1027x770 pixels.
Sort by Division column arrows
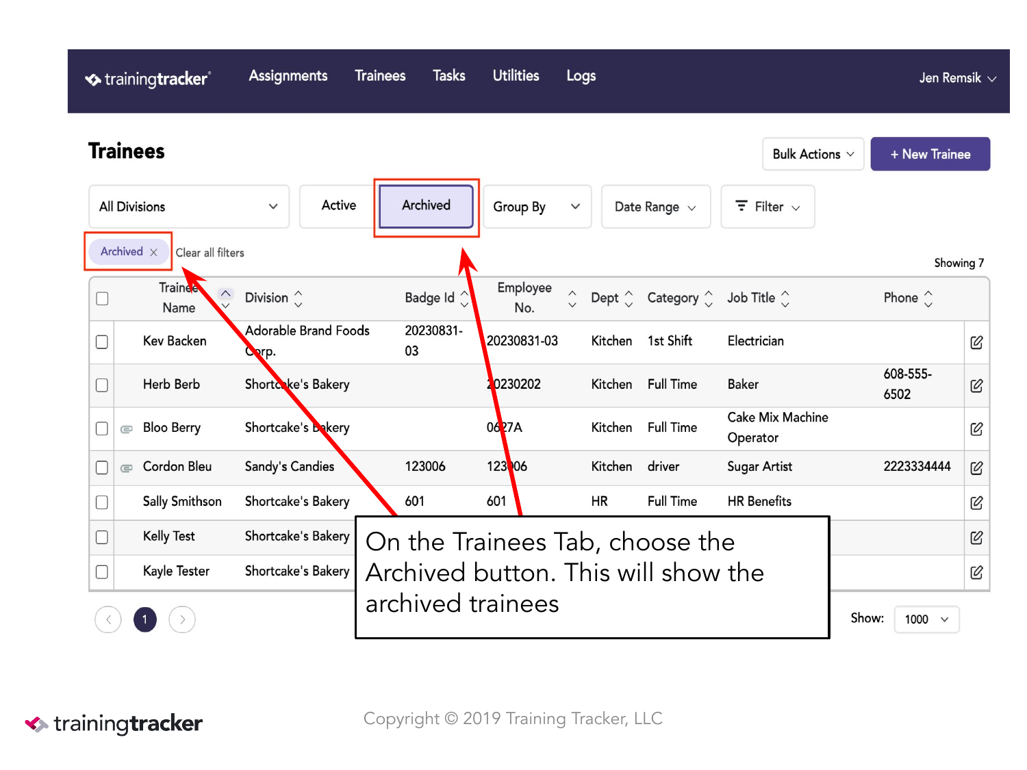(x=298, y=298)
